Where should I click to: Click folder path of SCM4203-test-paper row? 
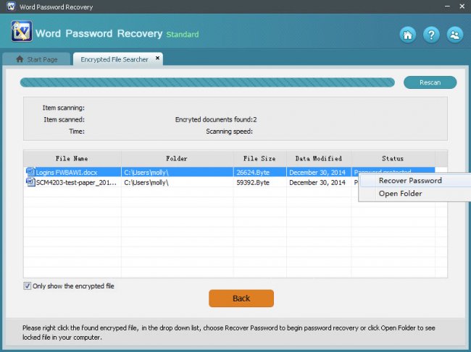click(x=146, y=182)
